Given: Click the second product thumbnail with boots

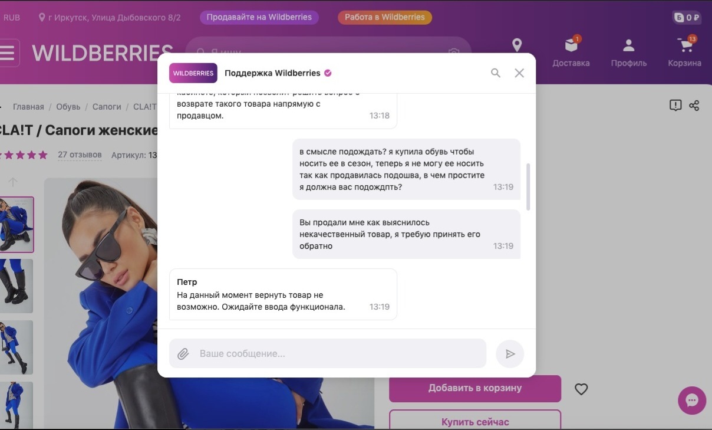Looking at the screenshot, I should click(17, 286).
